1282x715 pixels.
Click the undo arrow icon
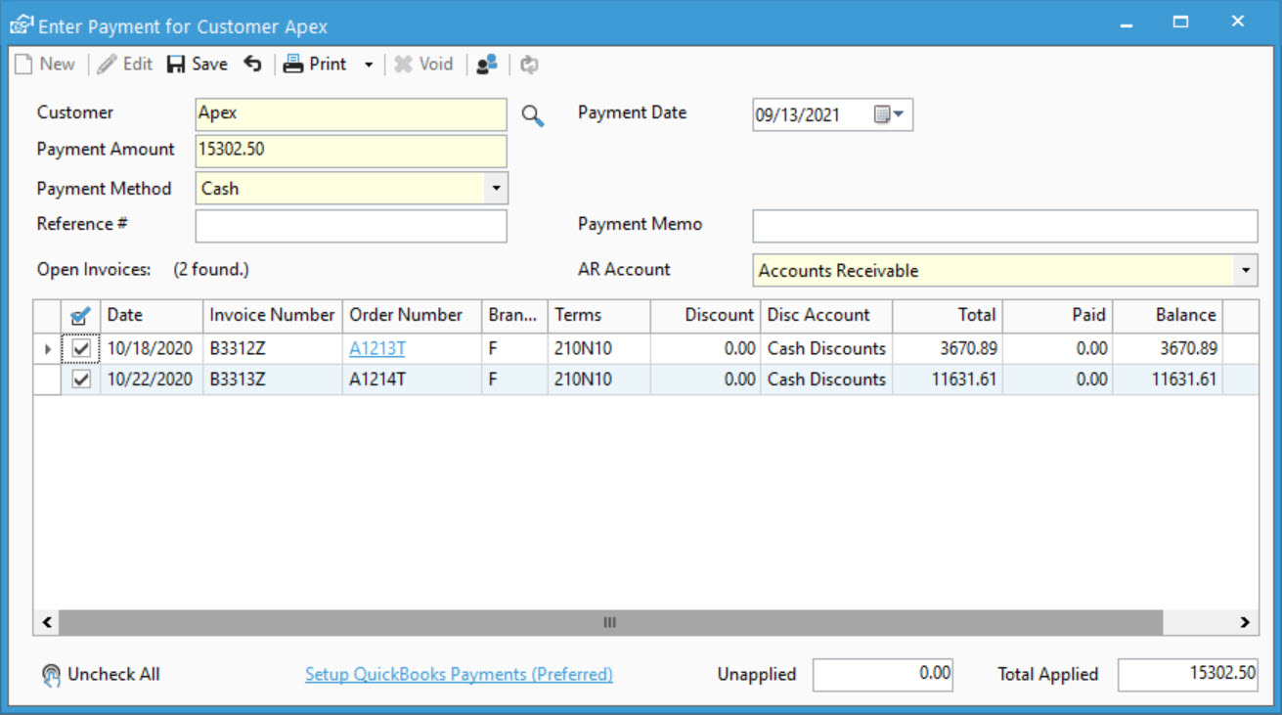click(252, 64)
